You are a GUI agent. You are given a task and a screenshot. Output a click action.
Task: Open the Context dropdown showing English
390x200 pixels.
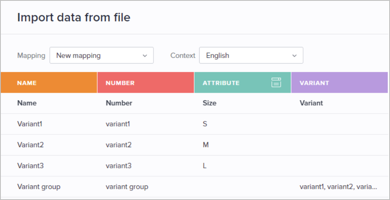click(x=251, y=55)
